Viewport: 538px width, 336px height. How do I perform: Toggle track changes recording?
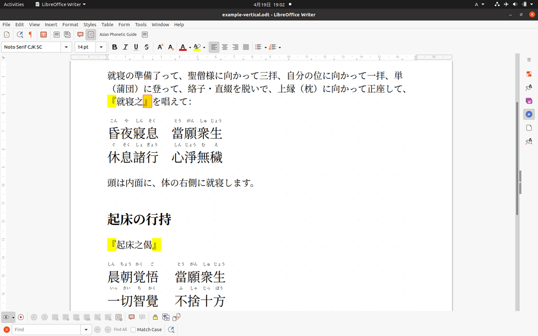[x=20, y=317]
